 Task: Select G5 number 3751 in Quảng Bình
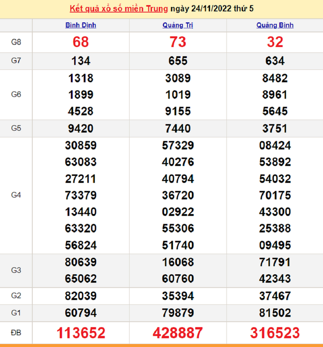[x=275, y=128]
